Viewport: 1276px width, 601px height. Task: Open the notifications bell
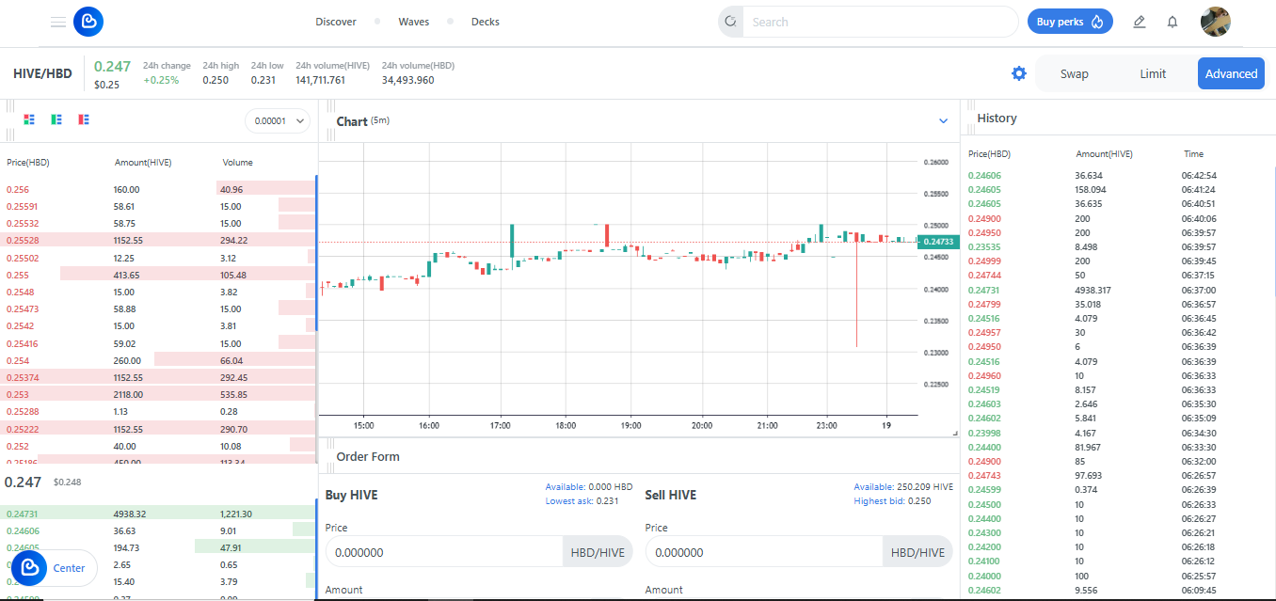click(1172, 22)
